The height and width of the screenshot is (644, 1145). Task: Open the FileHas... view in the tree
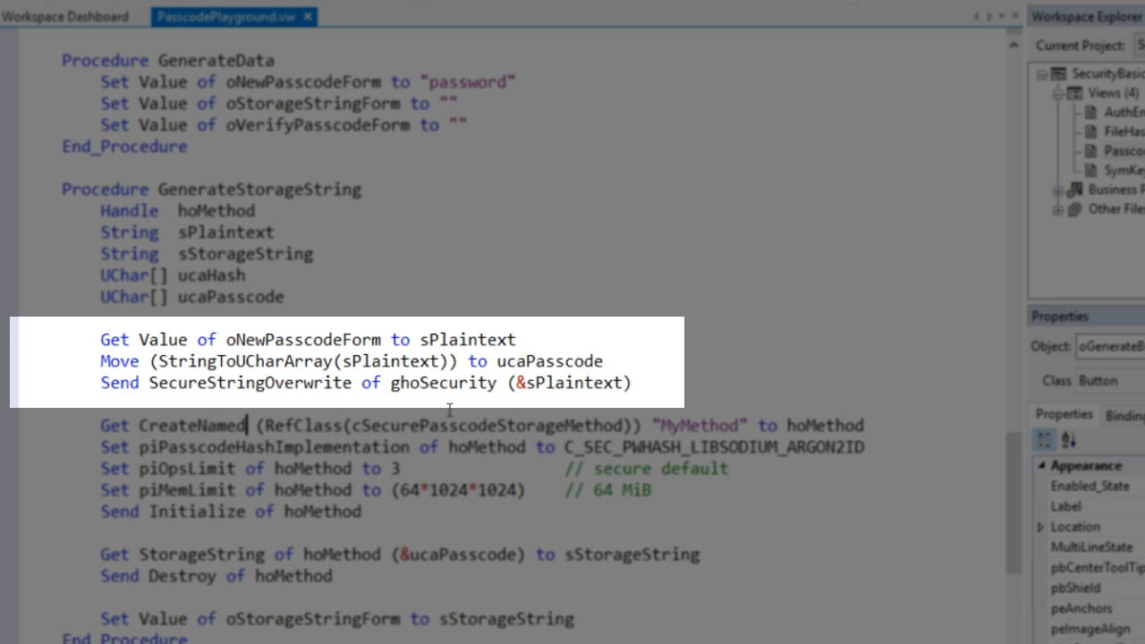(1123, 131)
